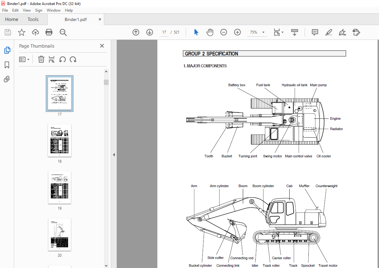Zoom in with plus icon
This screenshot has width=379, height=268.
(238, 32)
